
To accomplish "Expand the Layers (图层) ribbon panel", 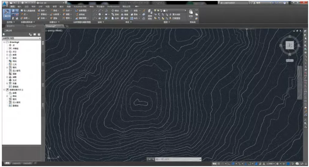I will click(x=166, y=22).
